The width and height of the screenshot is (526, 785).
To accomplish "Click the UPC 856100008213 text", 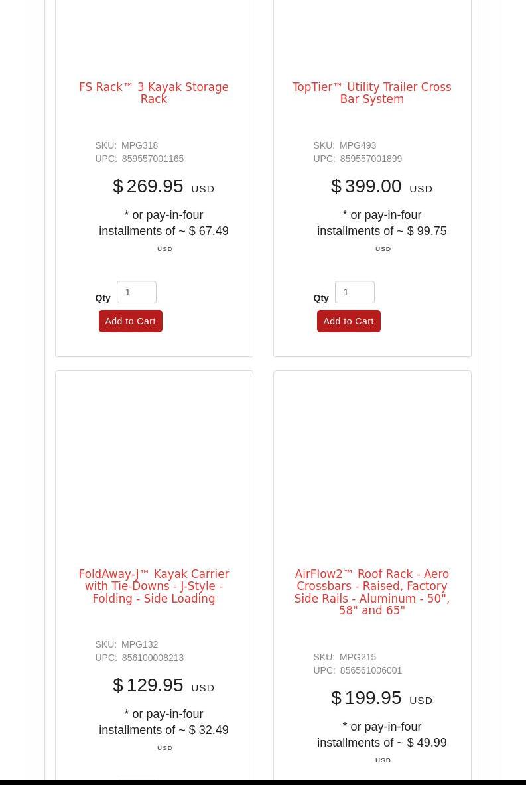I will [x=140, y=658].
